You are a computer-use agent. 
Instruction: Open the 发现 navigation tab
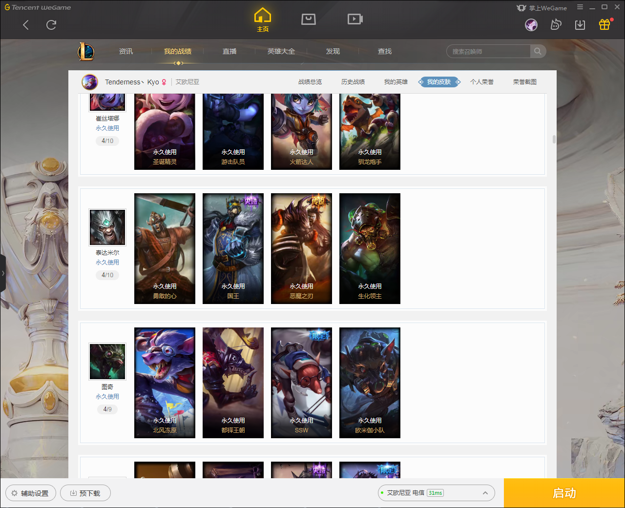click(x=333, y=51)
